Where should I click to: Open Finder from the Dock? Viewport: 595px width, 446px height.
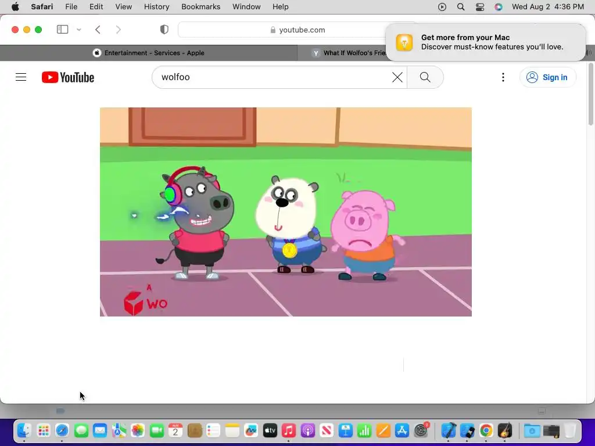point(24,430)
